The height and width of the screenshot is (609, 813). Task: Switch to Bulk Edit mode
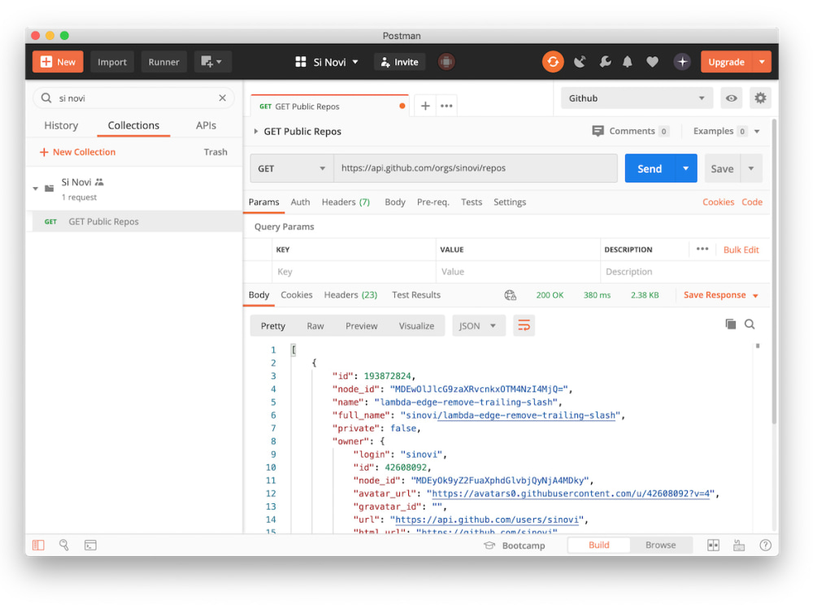(x=741, y=250)
